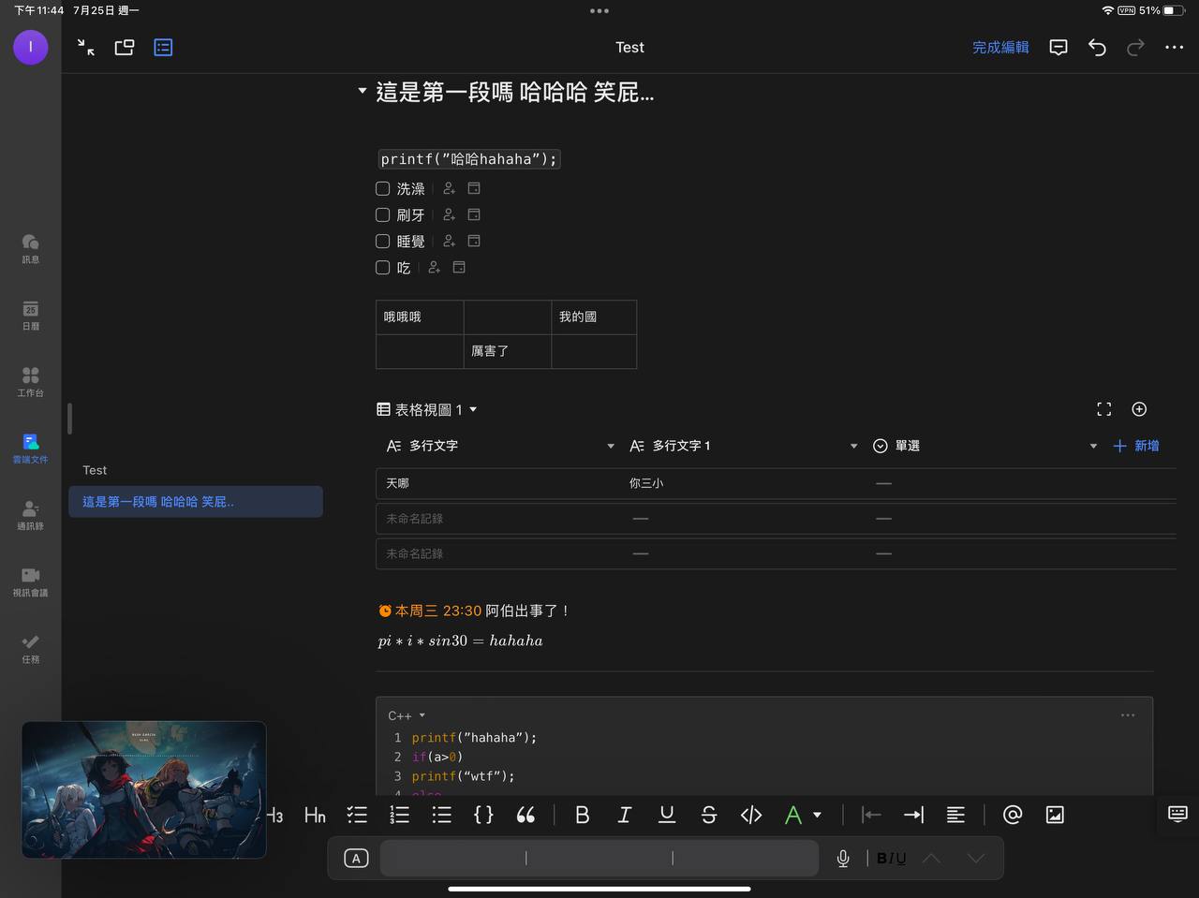Viewport: 1199px width, 898px height.
Task: Click the Bold formatting icon
Action: 582,815
